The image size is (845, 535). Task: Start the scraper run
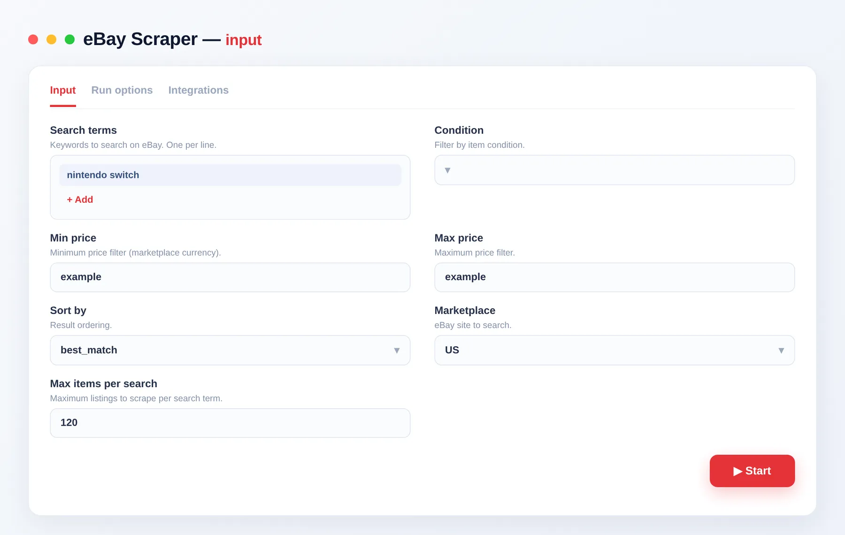(x=752, y=471)
